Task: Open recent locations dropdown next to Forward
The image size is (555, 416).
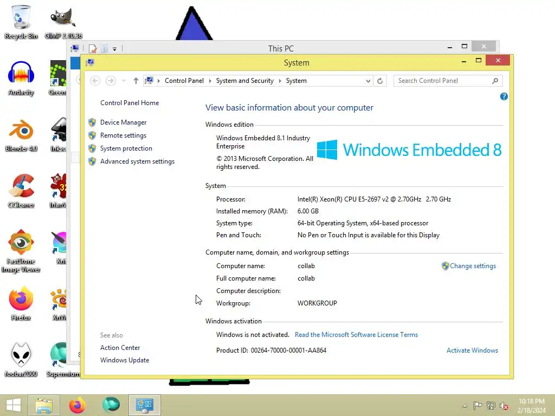Action: tap(124, 81)
